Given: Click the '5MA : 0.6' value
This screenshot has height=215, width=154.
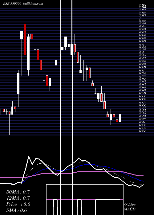Looking at the screenshot, I should click(17, 210).
